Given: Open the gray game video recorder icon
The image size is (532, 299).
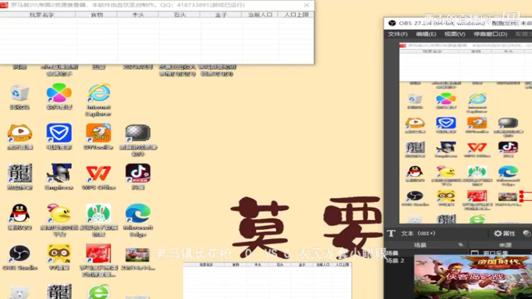Looking at the screenshot, I should (x=138, y=140).
